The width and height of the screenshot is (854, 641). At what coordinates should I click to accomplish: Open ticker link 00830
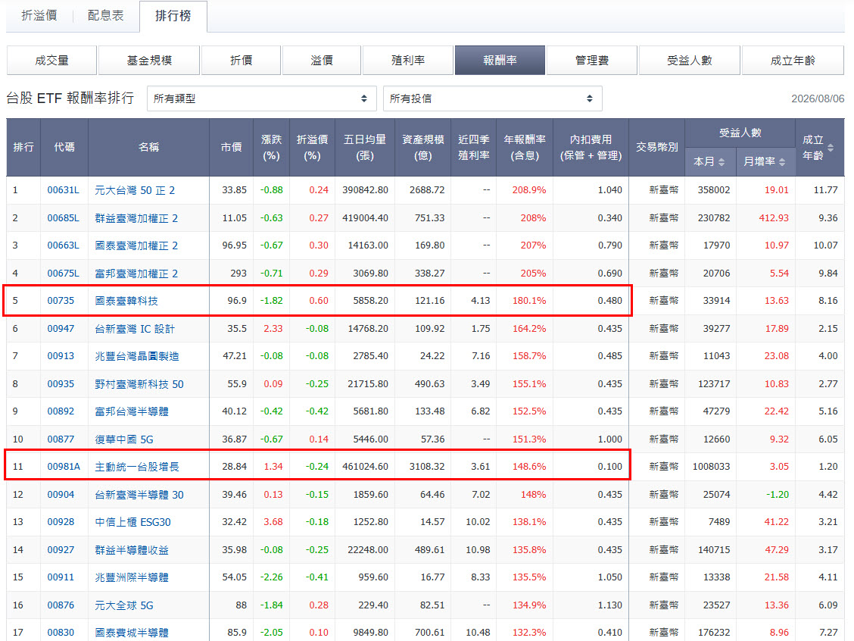(x=61, y=632)
